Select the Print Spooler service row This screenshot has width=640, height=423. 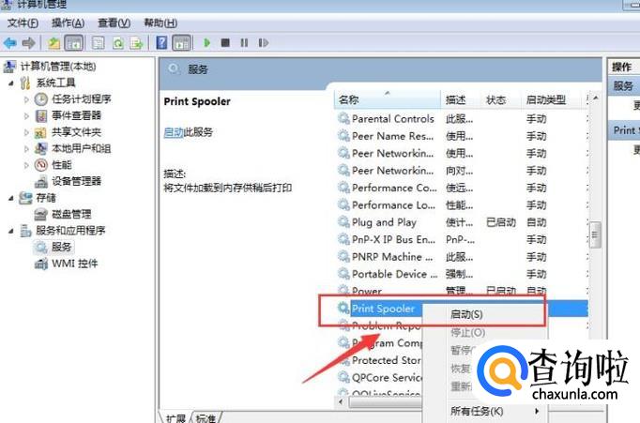coord(461,309)
